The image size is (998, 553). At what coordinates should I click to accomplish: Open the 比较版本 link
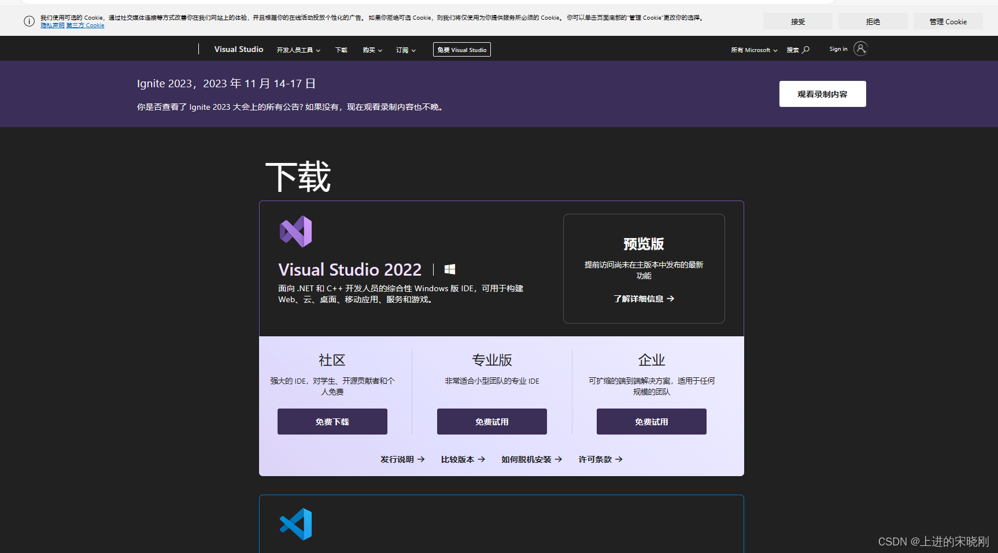[x=463, y=459]
